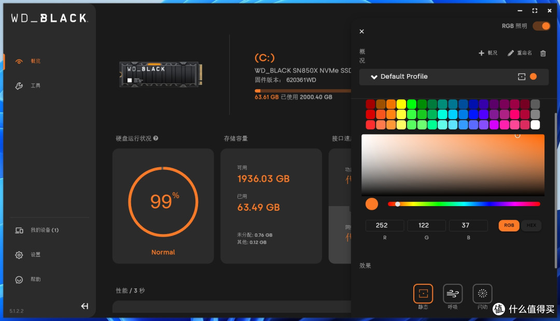
Task: Click the B value field 37
Action: point(468,225)
